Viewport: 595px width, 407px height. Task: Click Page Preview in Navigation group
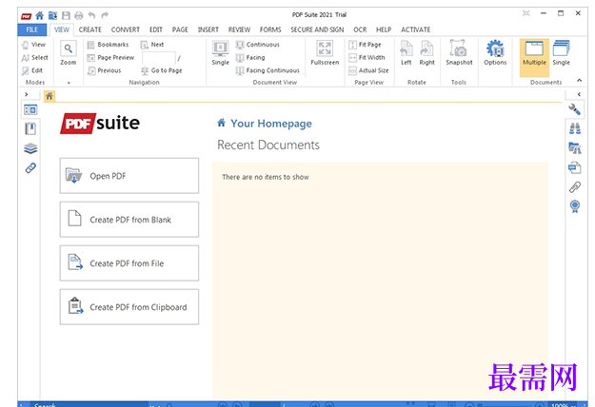click(x=110, y=58)
